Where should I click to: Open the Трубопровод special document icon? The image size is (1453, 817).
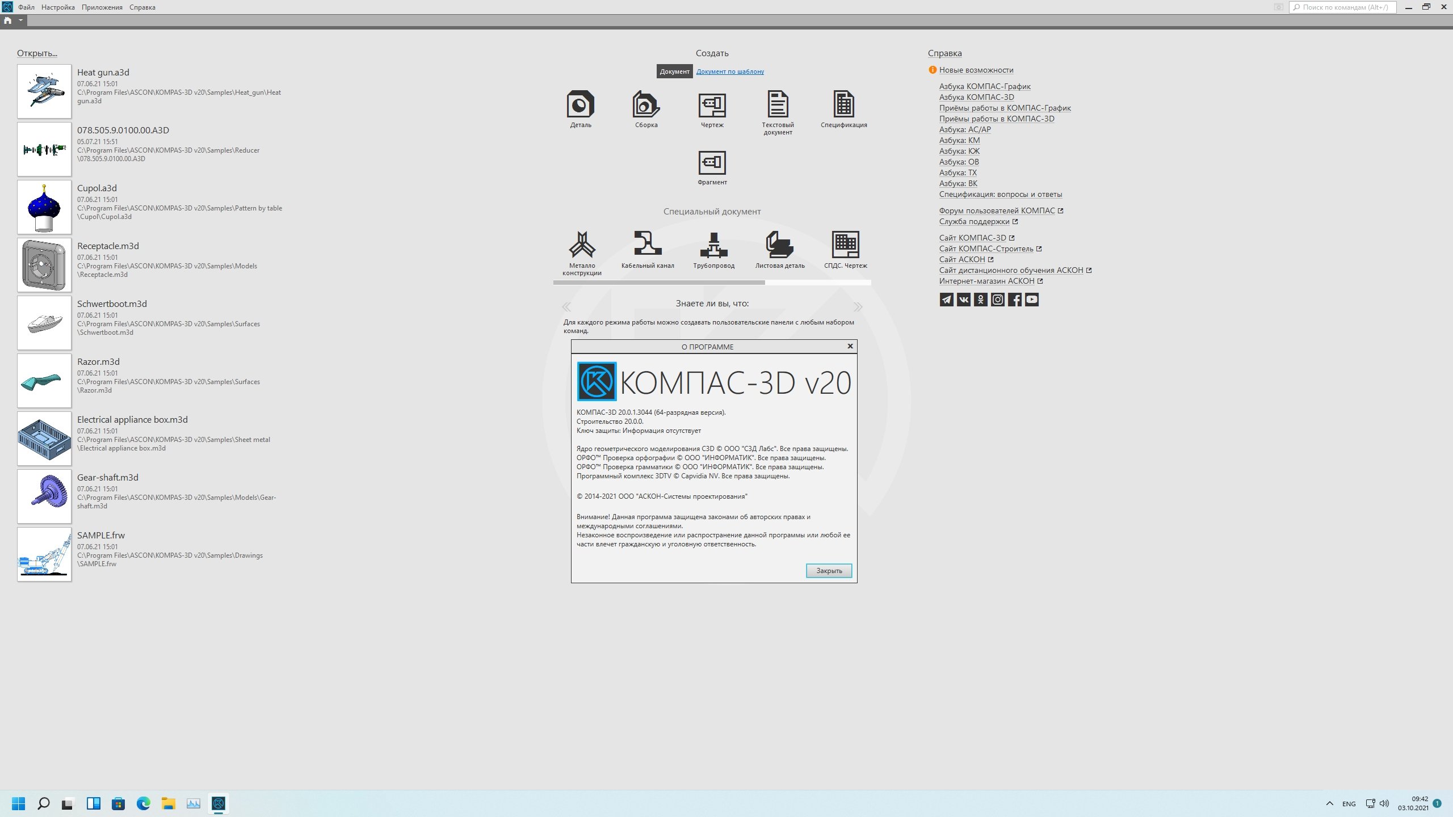point(713,245)
